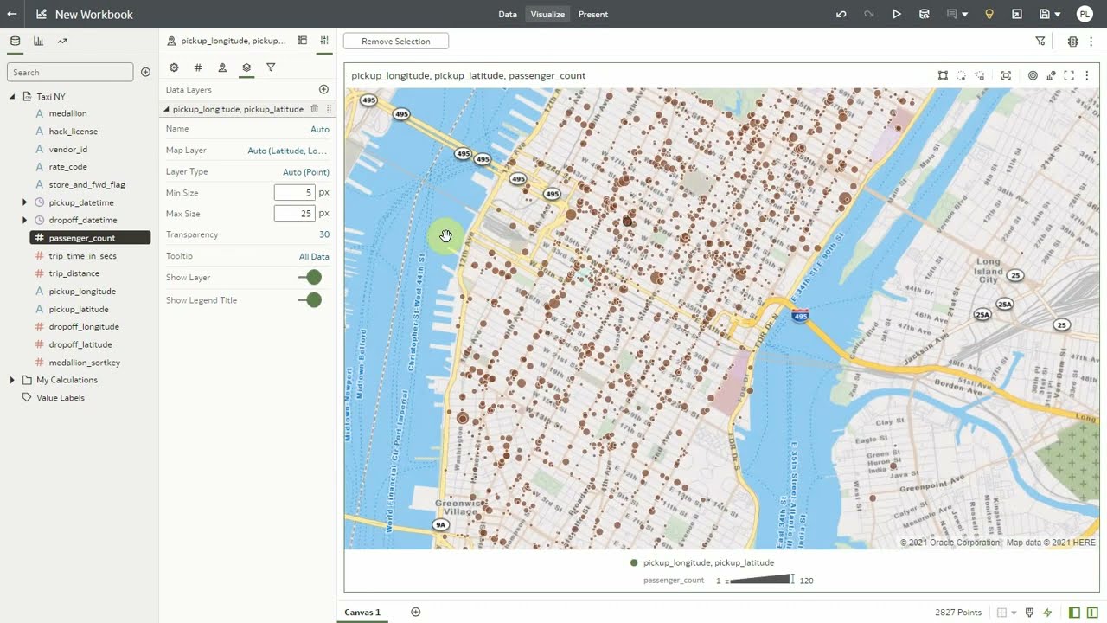Open the filter bar funnel icon

pyautogui.click(x=1040, y=41)
